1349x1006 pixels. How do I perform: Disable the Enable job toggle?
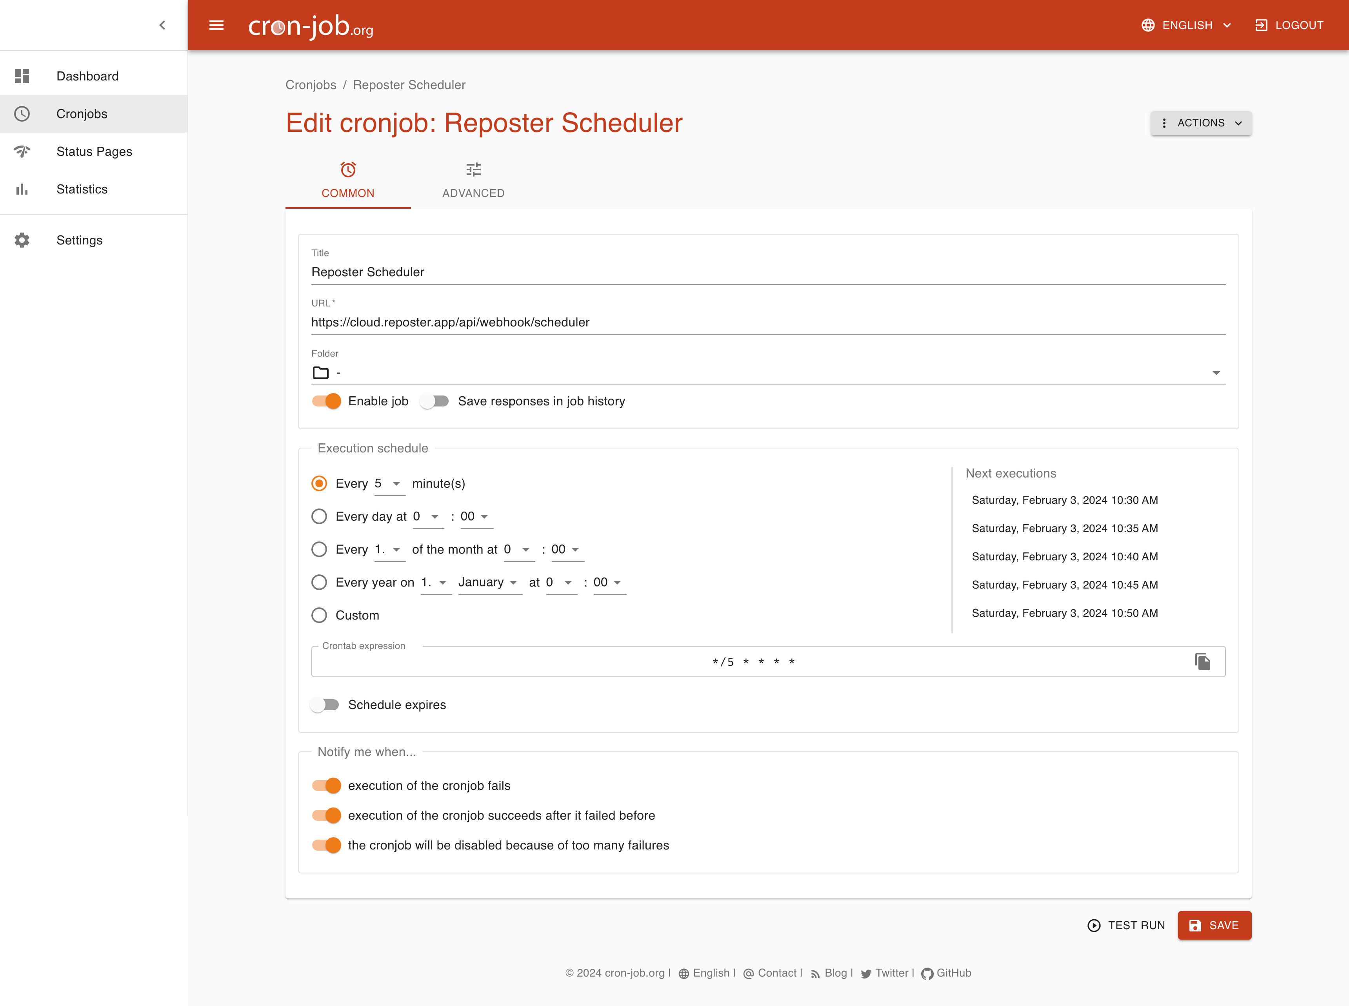point(327,401)
